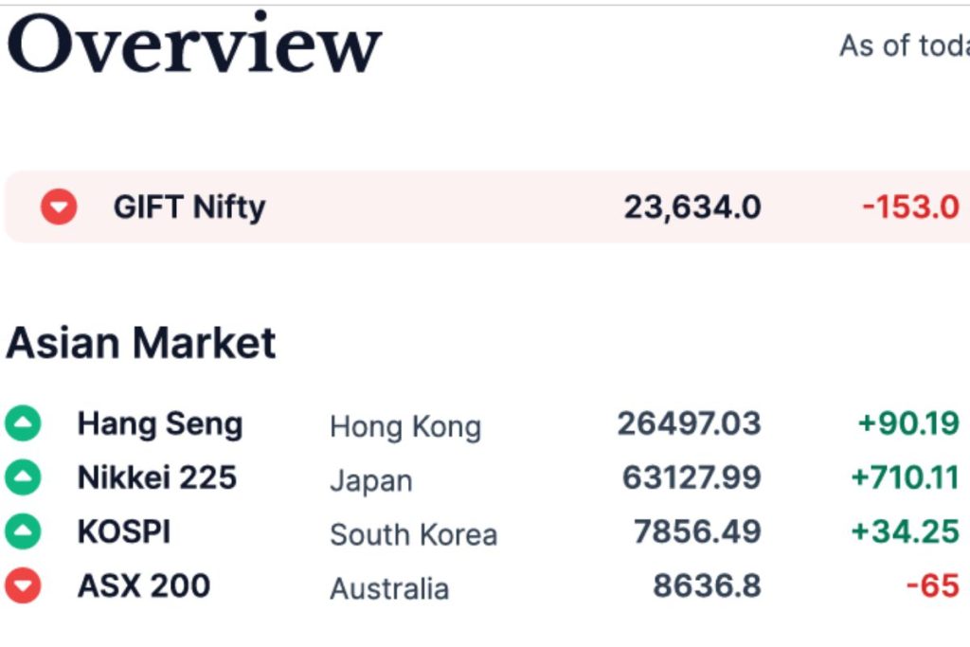Click the Overview page heading
Screen dimensions: 970x647
coord(194,44)
